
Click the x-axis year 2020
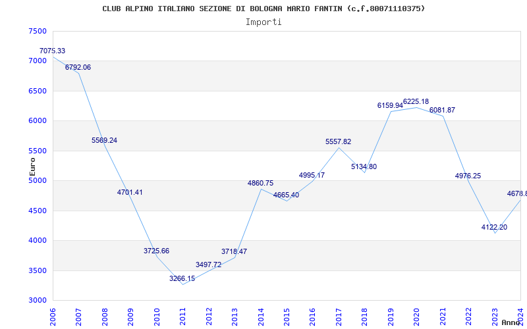pos(417,316)
